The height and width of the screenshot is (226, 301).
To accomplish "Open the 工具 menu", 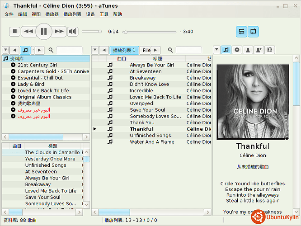I will 104,14.
